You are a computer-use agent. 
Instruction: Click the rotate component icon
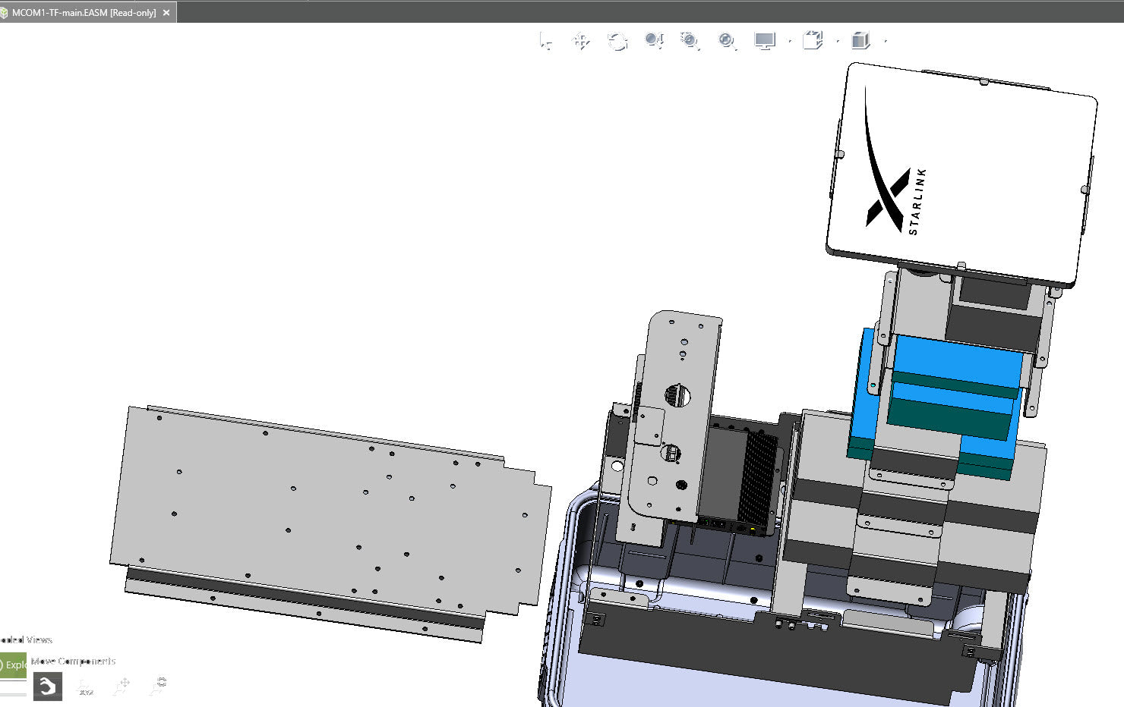[158, 686]
